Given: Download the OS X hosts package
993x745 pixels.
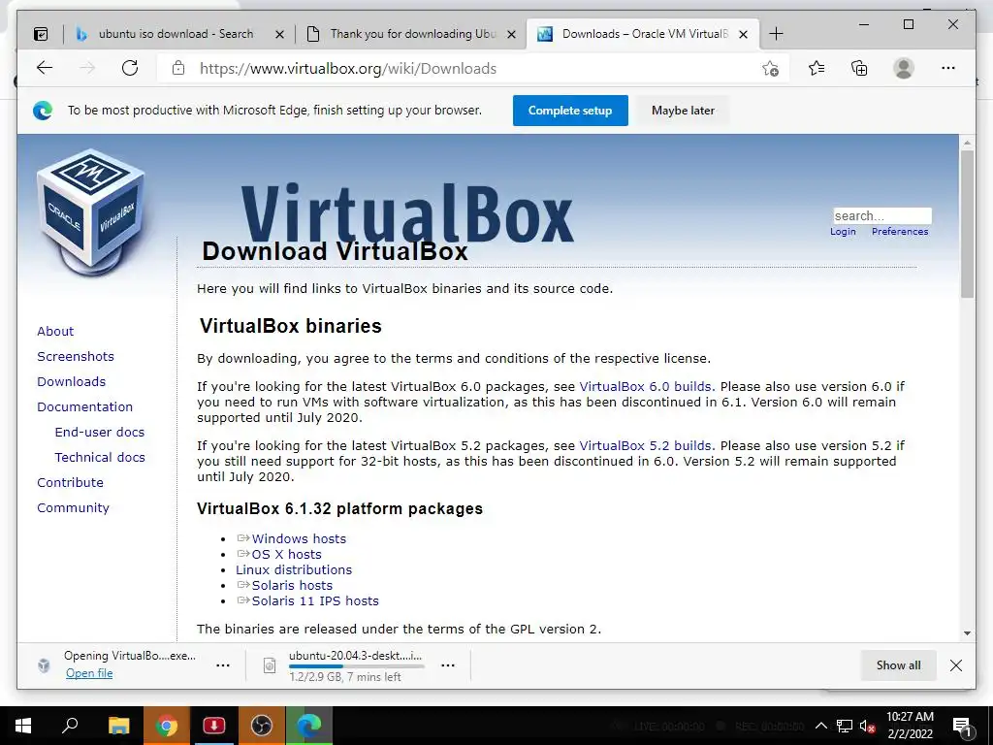Looking at the screenshot, I should click(x=286, y=554).
